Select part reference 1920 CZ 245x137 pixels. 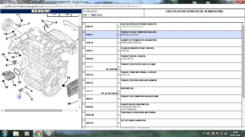(x=89, y=83)
